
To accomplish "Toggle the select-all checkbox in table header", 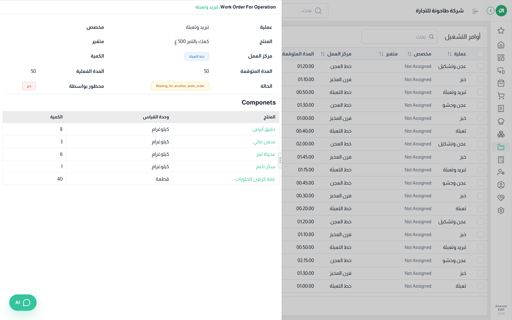I will tap(480, 54).
